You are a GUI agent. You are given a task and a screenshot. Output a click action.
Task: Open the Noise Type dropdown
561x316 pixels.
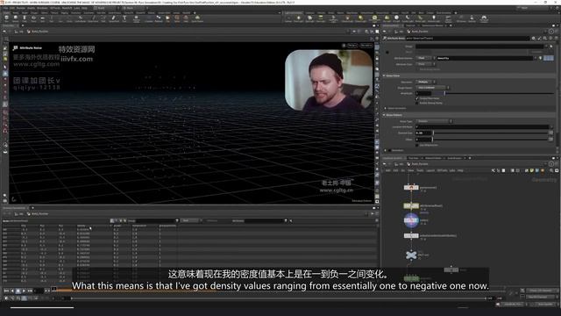(x=434, y=121)
